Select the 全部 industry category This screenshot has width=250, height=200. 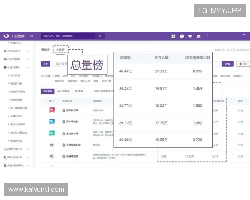57,76
